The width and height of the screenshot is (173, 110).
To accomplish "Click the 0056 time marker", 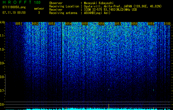I will pos(101,24).
